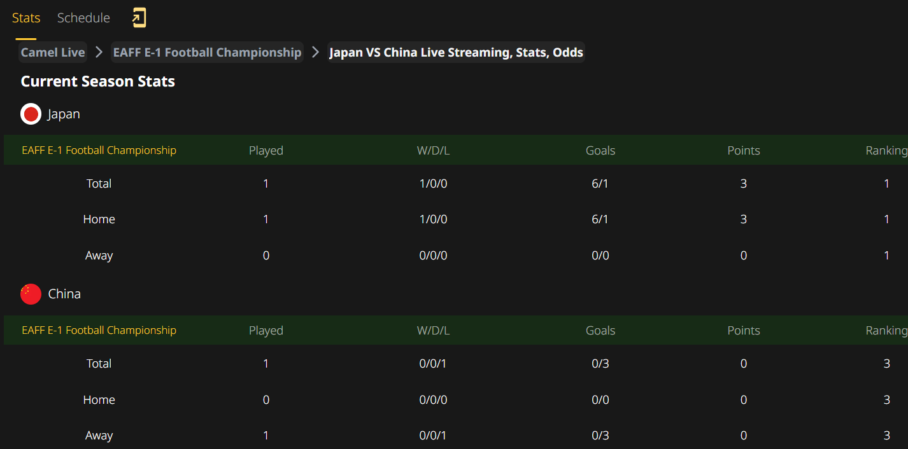Viewport: 908px width, 449px height.
Task: Open the Schedule tab
Action: coord(83,18)
